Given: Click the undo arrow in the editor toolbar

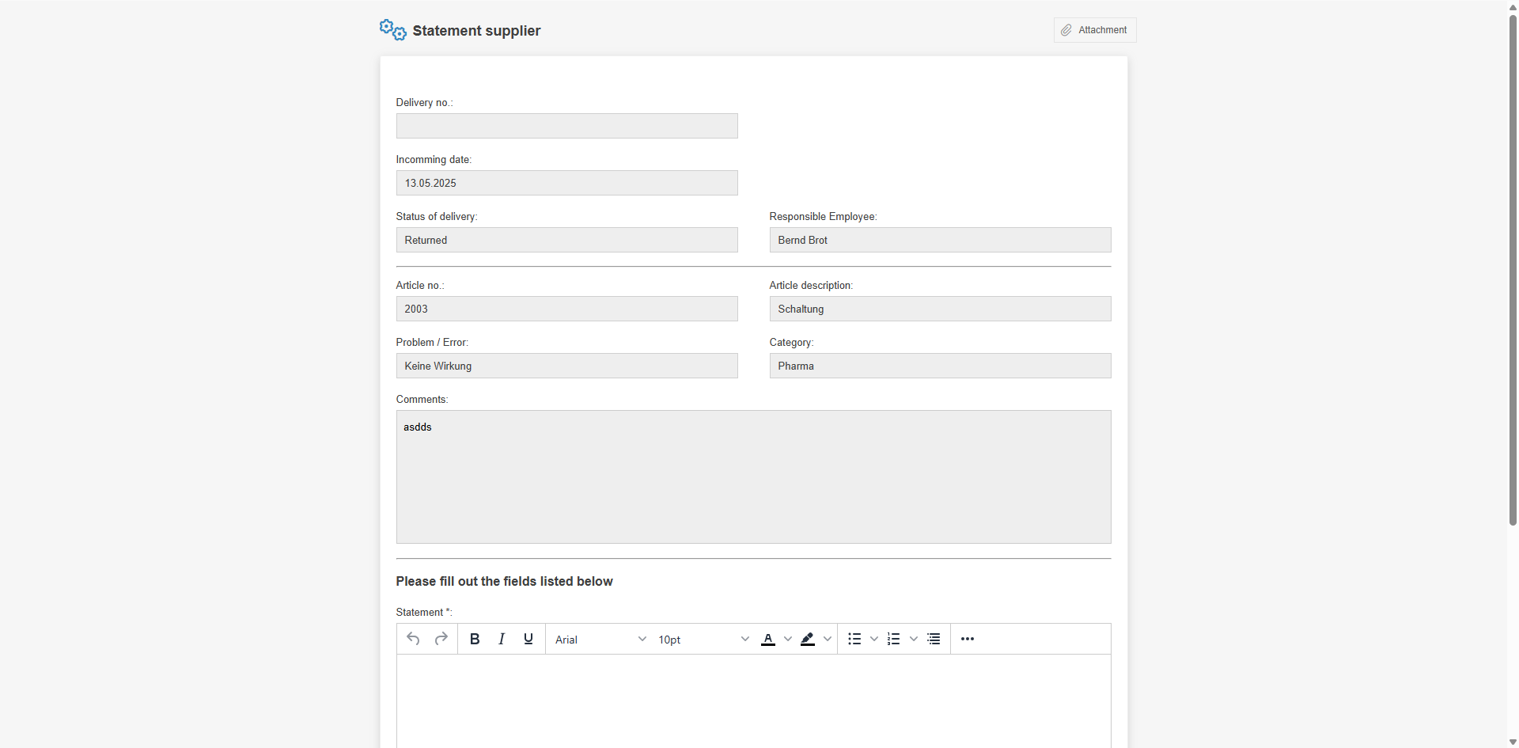Looking at the screenshot, I should click(x=413, y=639).
